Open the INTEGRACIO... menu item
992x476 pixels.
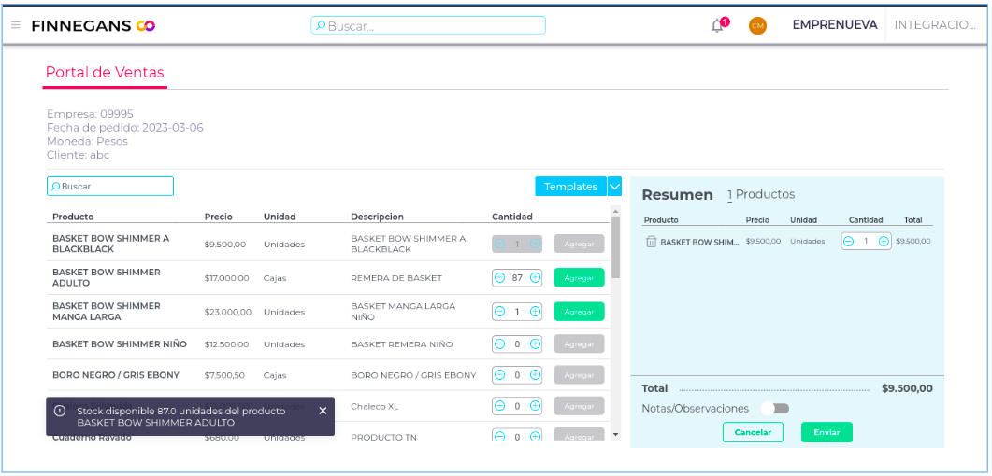[x=935, y=25]
